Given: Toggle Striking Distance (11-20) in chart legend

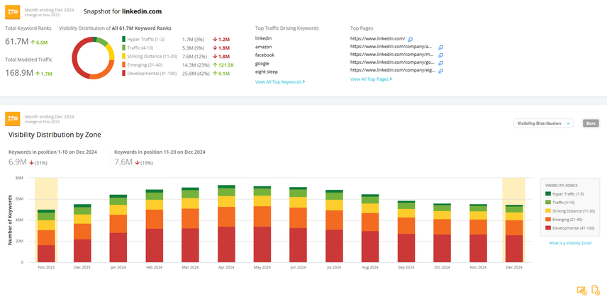Looking at the screenshot, I should (x=570, y=211).
